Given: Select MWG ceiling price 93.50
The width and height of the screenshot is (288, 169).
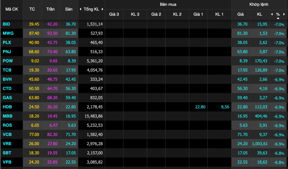Looking at the screenshot, I should pyautogui.click(x=52, y=33).
